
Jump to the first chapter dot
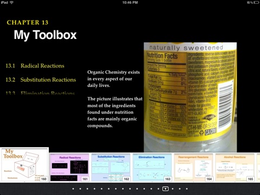73,189
